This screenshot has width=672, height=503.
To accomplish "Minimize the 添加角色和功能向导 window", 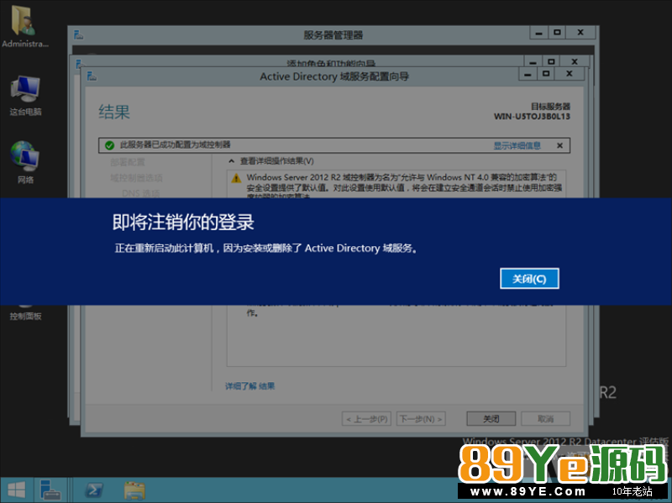I will (x=533, y=61).
